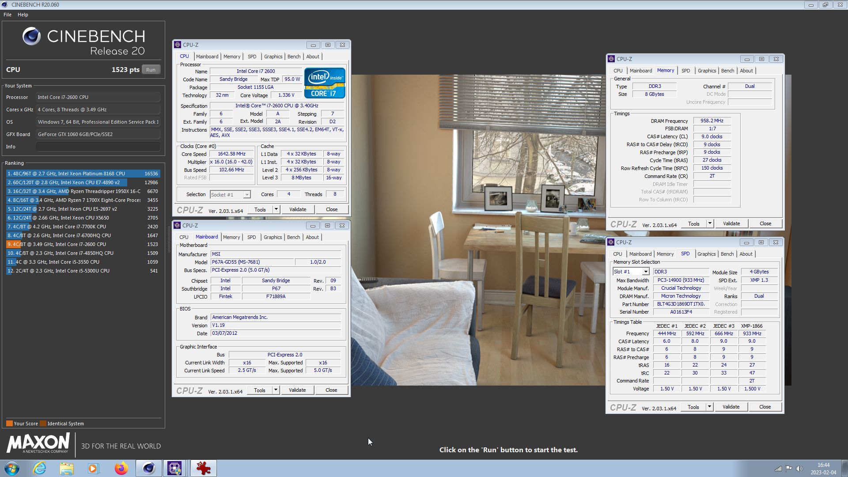
Task: Click Tools button in Memory window
Action: pyautogui.click(x=694, y=223)
